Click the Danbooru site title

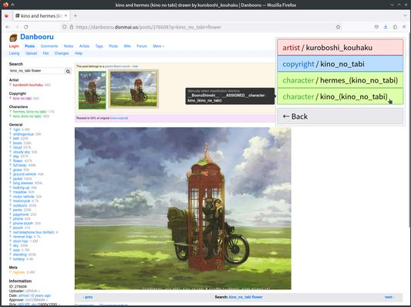(37, 37)
